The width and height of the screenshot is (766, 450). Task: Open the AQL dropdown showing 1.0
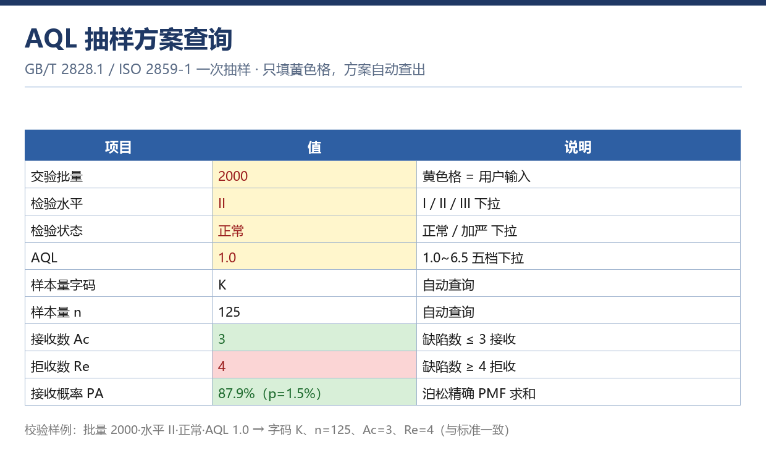tap(314, 256)
